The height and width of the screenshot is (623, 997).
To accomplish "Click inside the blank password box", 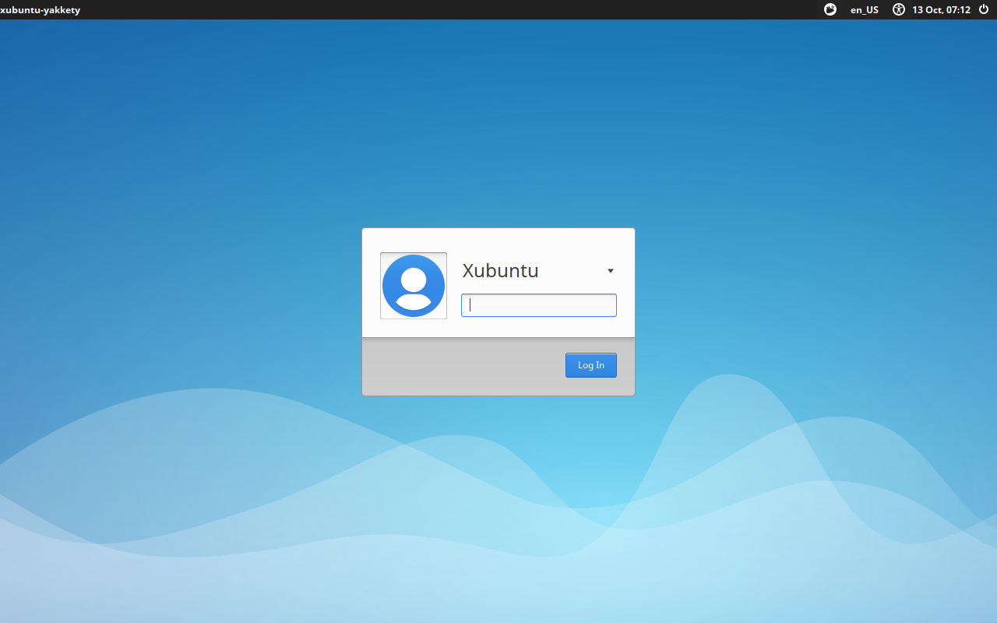I will pyautogui.click(x=538, y=304).
